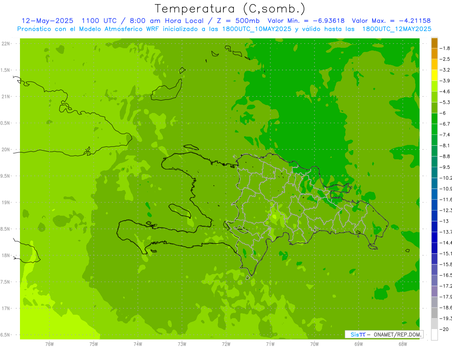The width and height of the screenshot is (452, 349).
Task: Click the '-5.3' colorbar label
Action: click(445, 102)
